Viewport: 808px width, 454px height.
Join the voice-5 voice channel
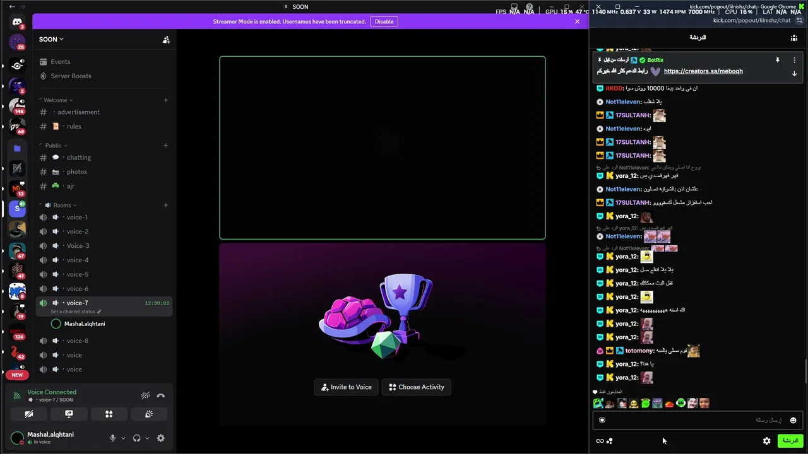[x=104, y=274]
